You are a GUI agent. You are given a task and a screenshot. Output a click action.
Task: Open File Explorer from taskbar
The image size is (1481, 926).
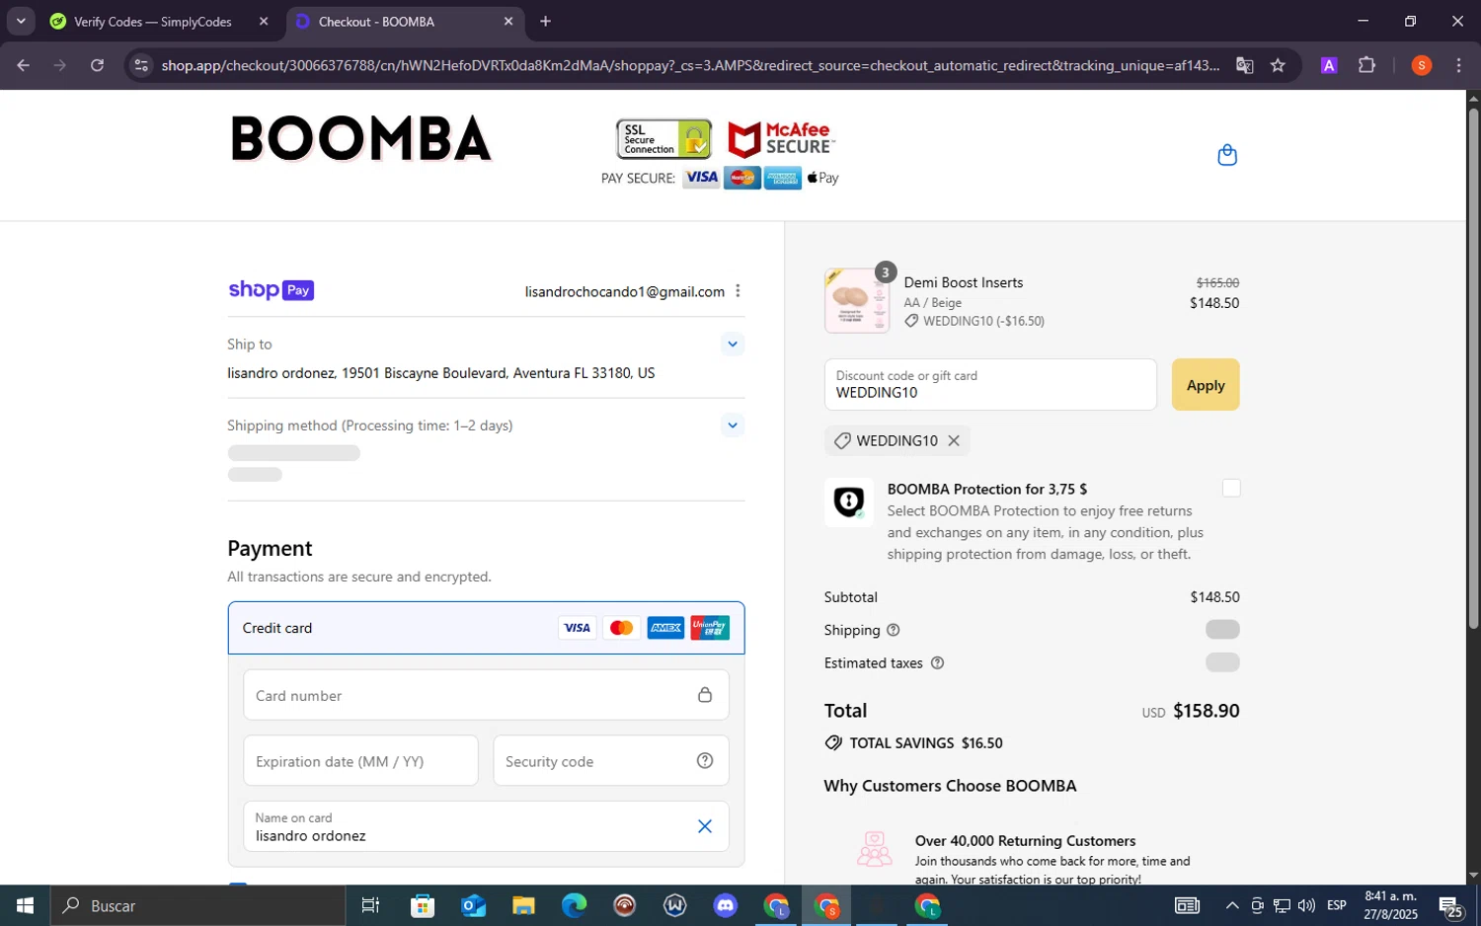pyautogui.click(x=523, y=905)
